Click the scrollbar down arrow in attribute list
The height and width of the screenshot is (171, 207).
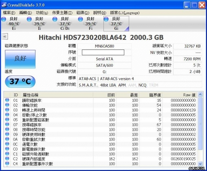click(200, 164)
